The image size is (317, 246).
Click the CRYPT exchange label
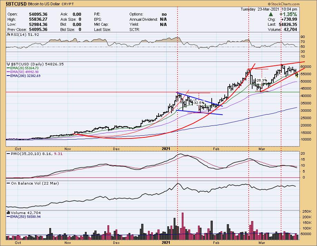point(68,4)
